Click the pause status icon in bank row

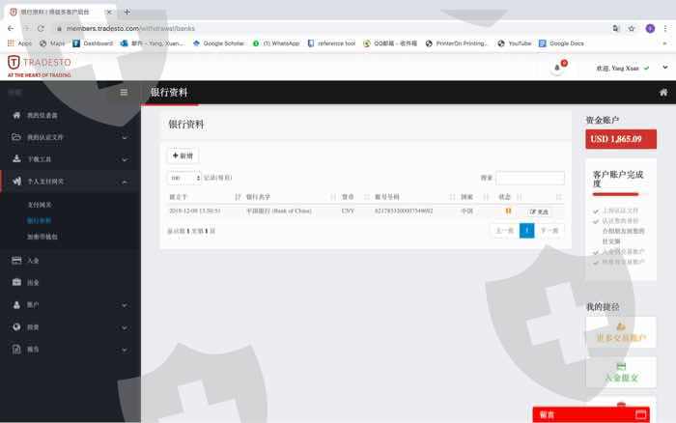[508, 211]
